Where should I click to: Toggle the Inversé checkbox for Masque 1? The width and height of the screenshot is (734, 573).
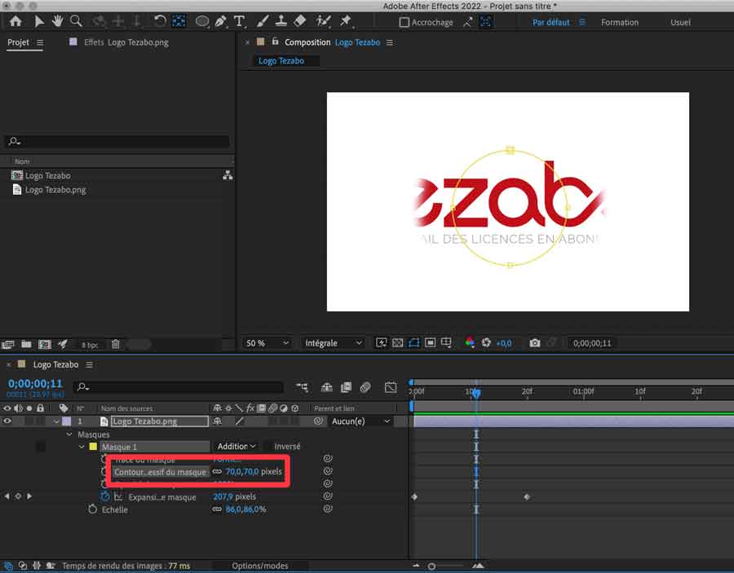click(x=268, y=447)
